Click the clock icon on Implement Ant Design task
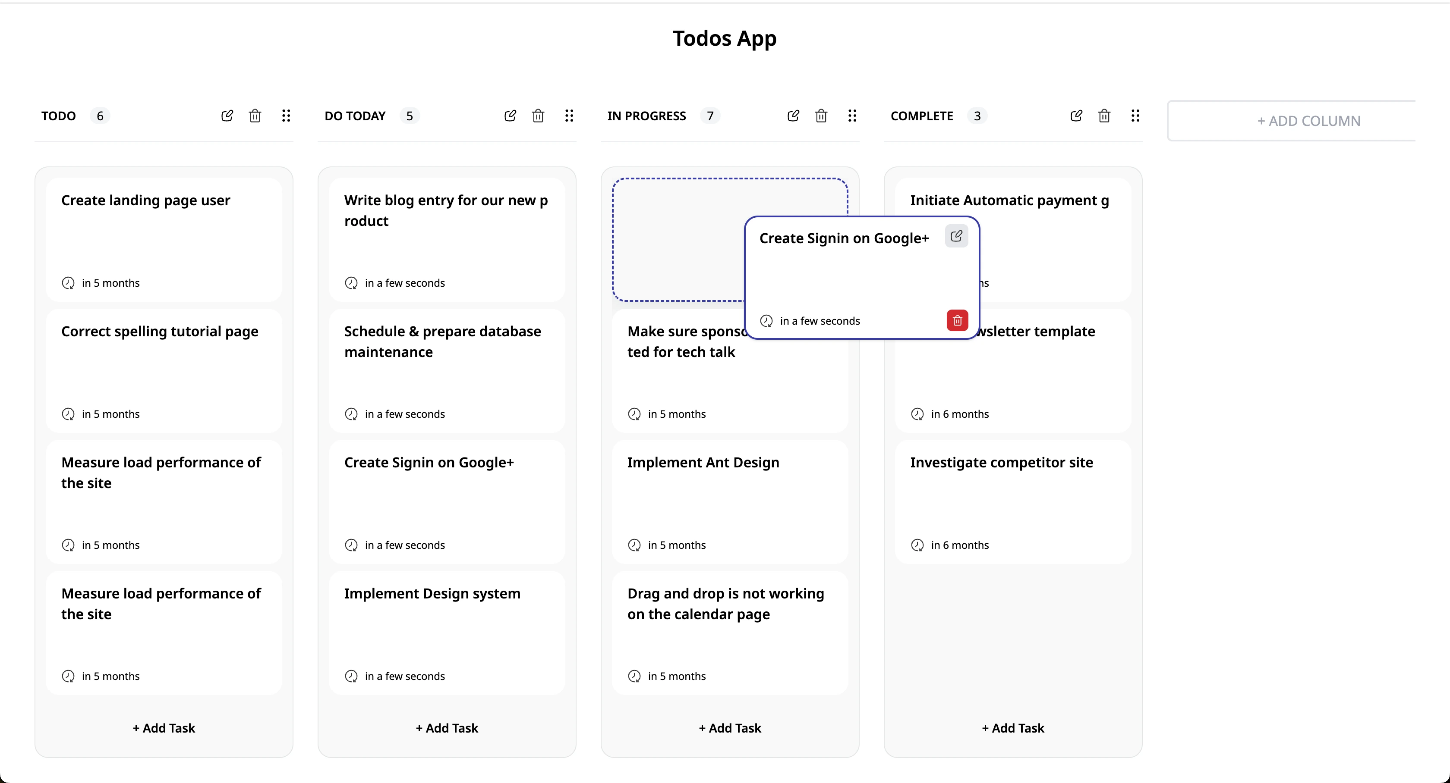 pos(634,545)
